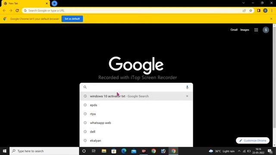
Task: Open notification center icon
Action: 270,151
